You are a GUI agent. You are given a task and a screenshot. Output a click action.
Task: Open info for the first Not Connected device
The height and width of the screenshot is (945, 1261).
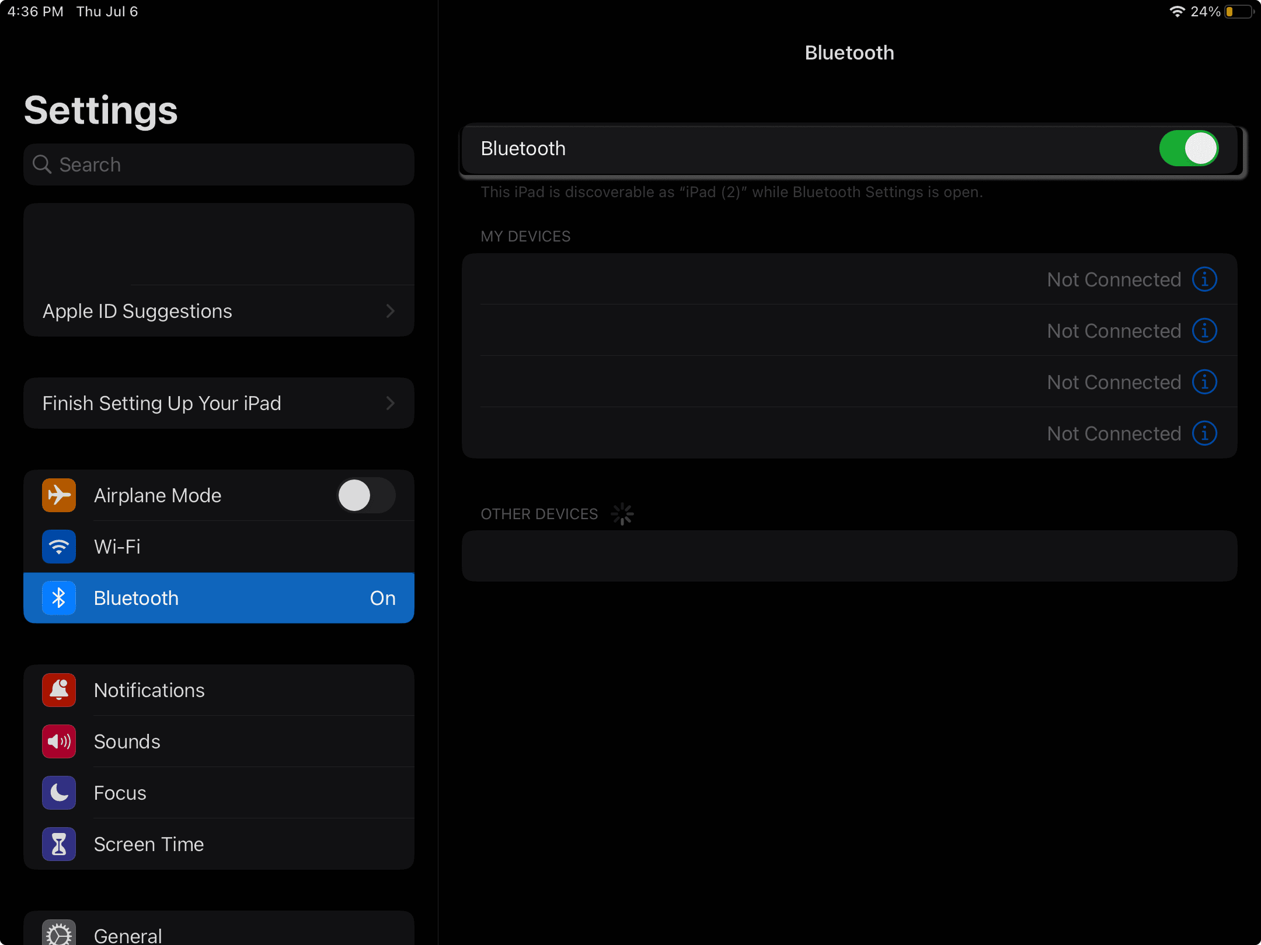[1204, 279]
